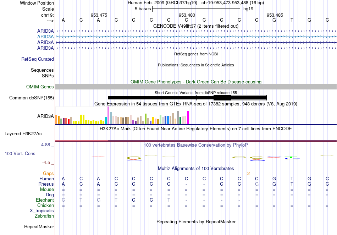Click the thick black block in the dbSNP track
337x235 pixels.
[x=222, y=98]
